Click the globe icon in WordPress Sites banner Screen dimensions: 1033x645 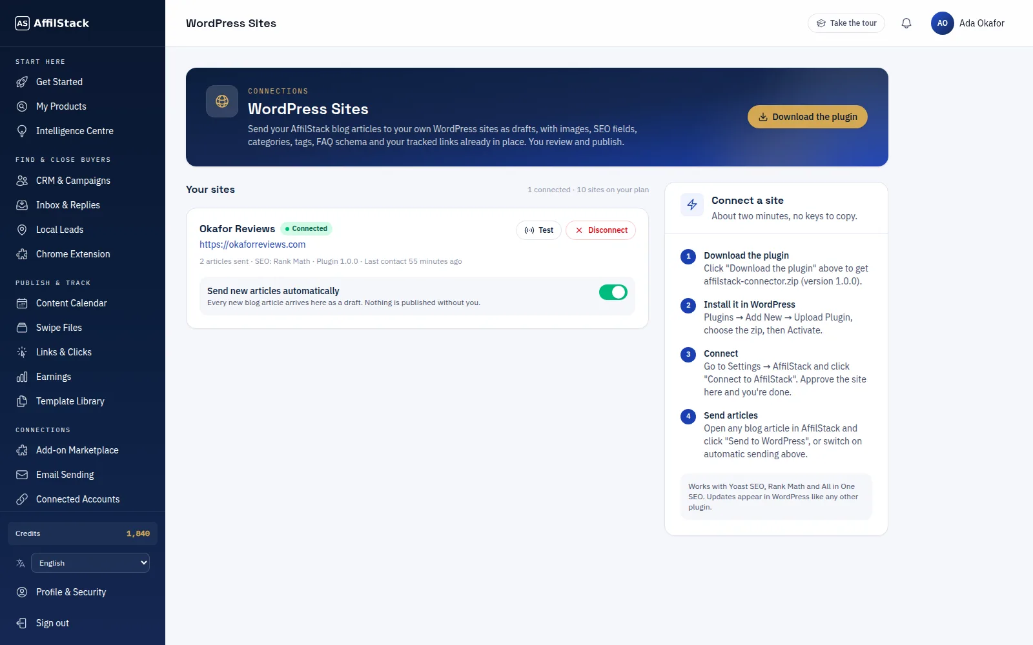222,101
